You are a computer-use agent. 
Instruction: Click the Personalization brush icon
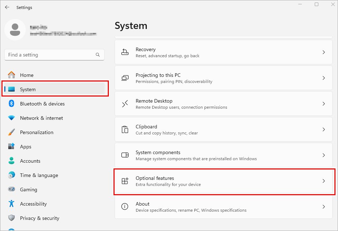tap(11, 132)
